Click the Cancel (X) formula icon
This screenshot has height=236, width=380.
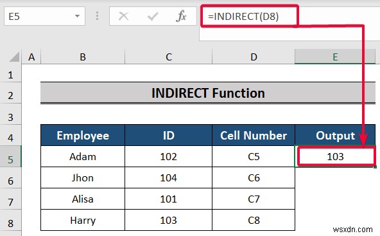pos(124,17)
